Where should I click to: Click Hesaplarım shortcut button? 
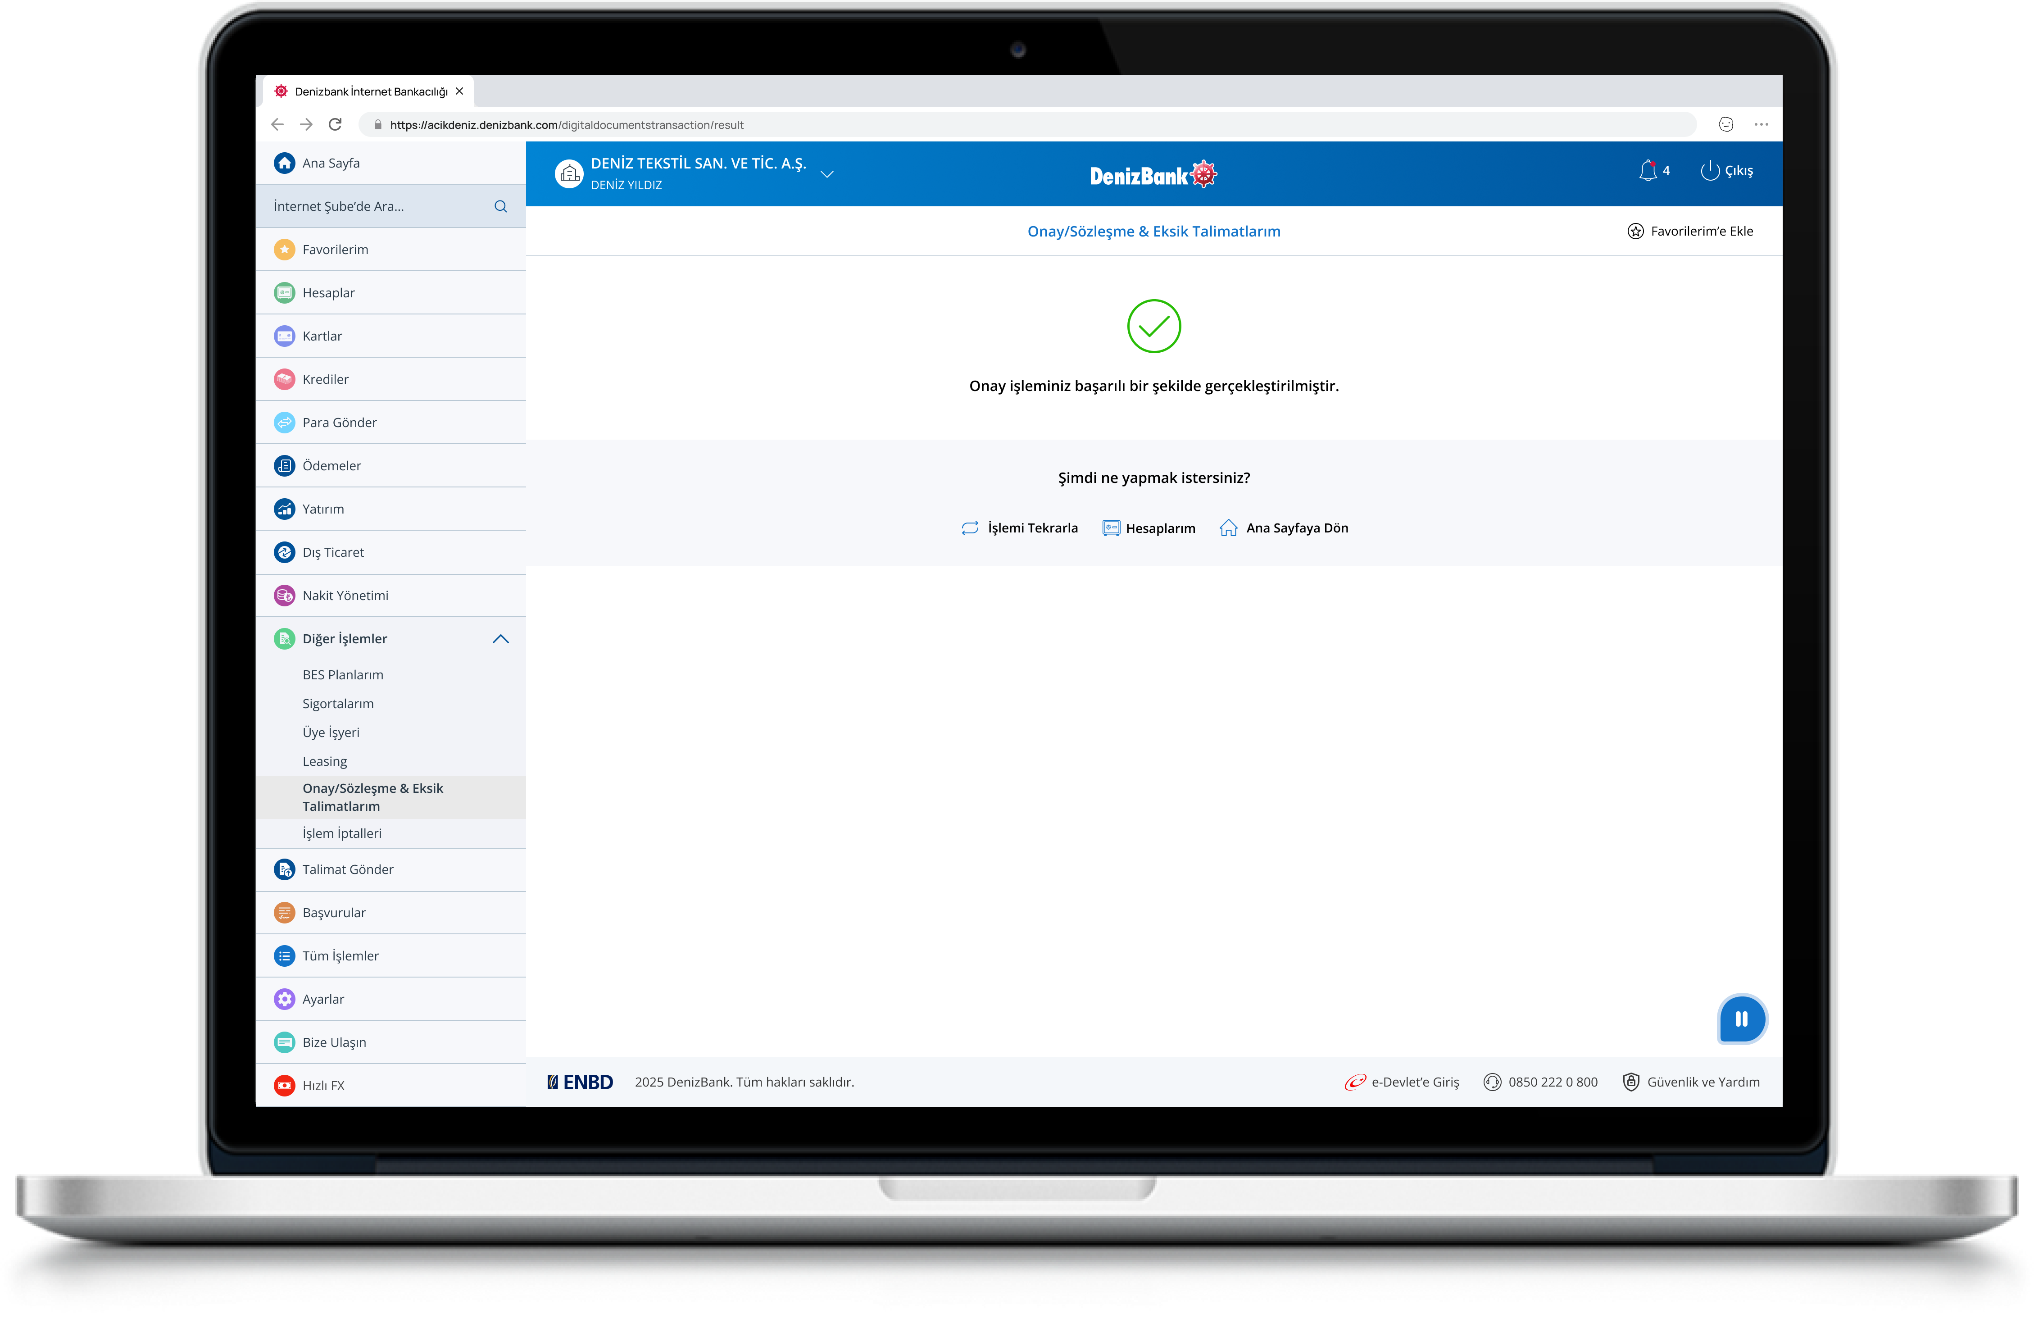(1149, 528)
